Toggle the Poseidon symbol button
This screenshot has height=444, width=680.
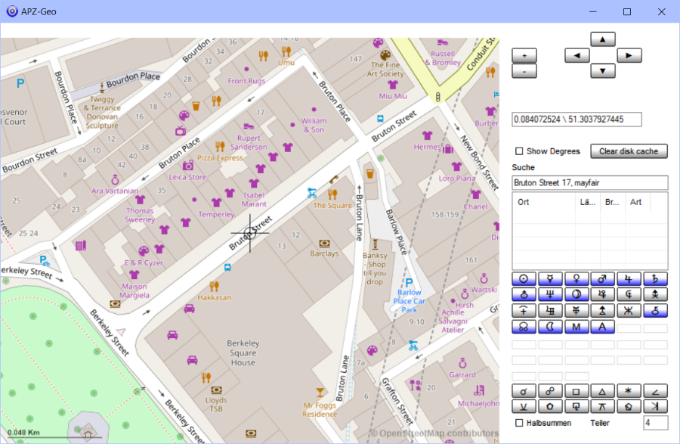pos(629,311)
